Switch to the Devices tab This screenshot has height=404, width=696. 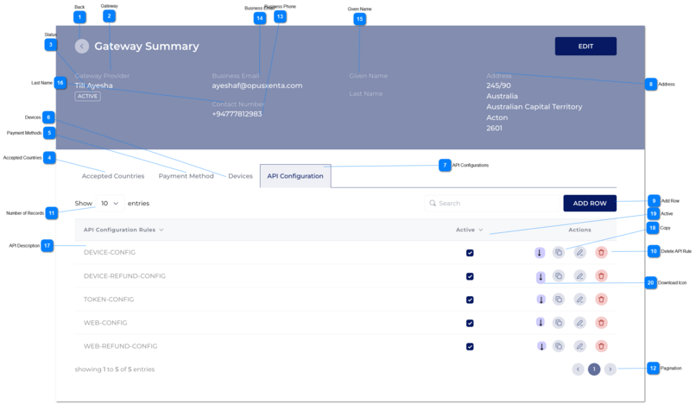[x=240, y=176]
